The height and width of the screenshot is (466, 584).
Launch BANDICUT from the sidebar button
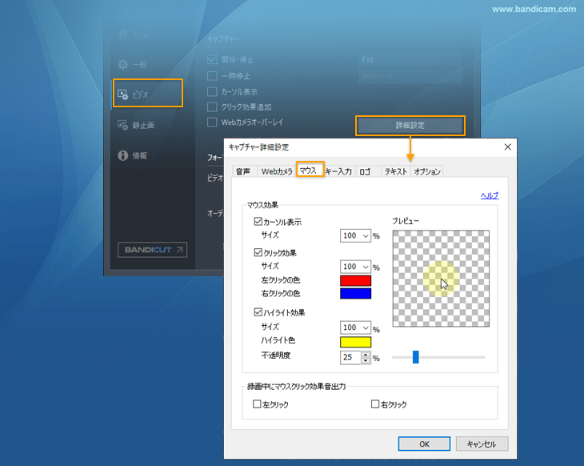152,250
